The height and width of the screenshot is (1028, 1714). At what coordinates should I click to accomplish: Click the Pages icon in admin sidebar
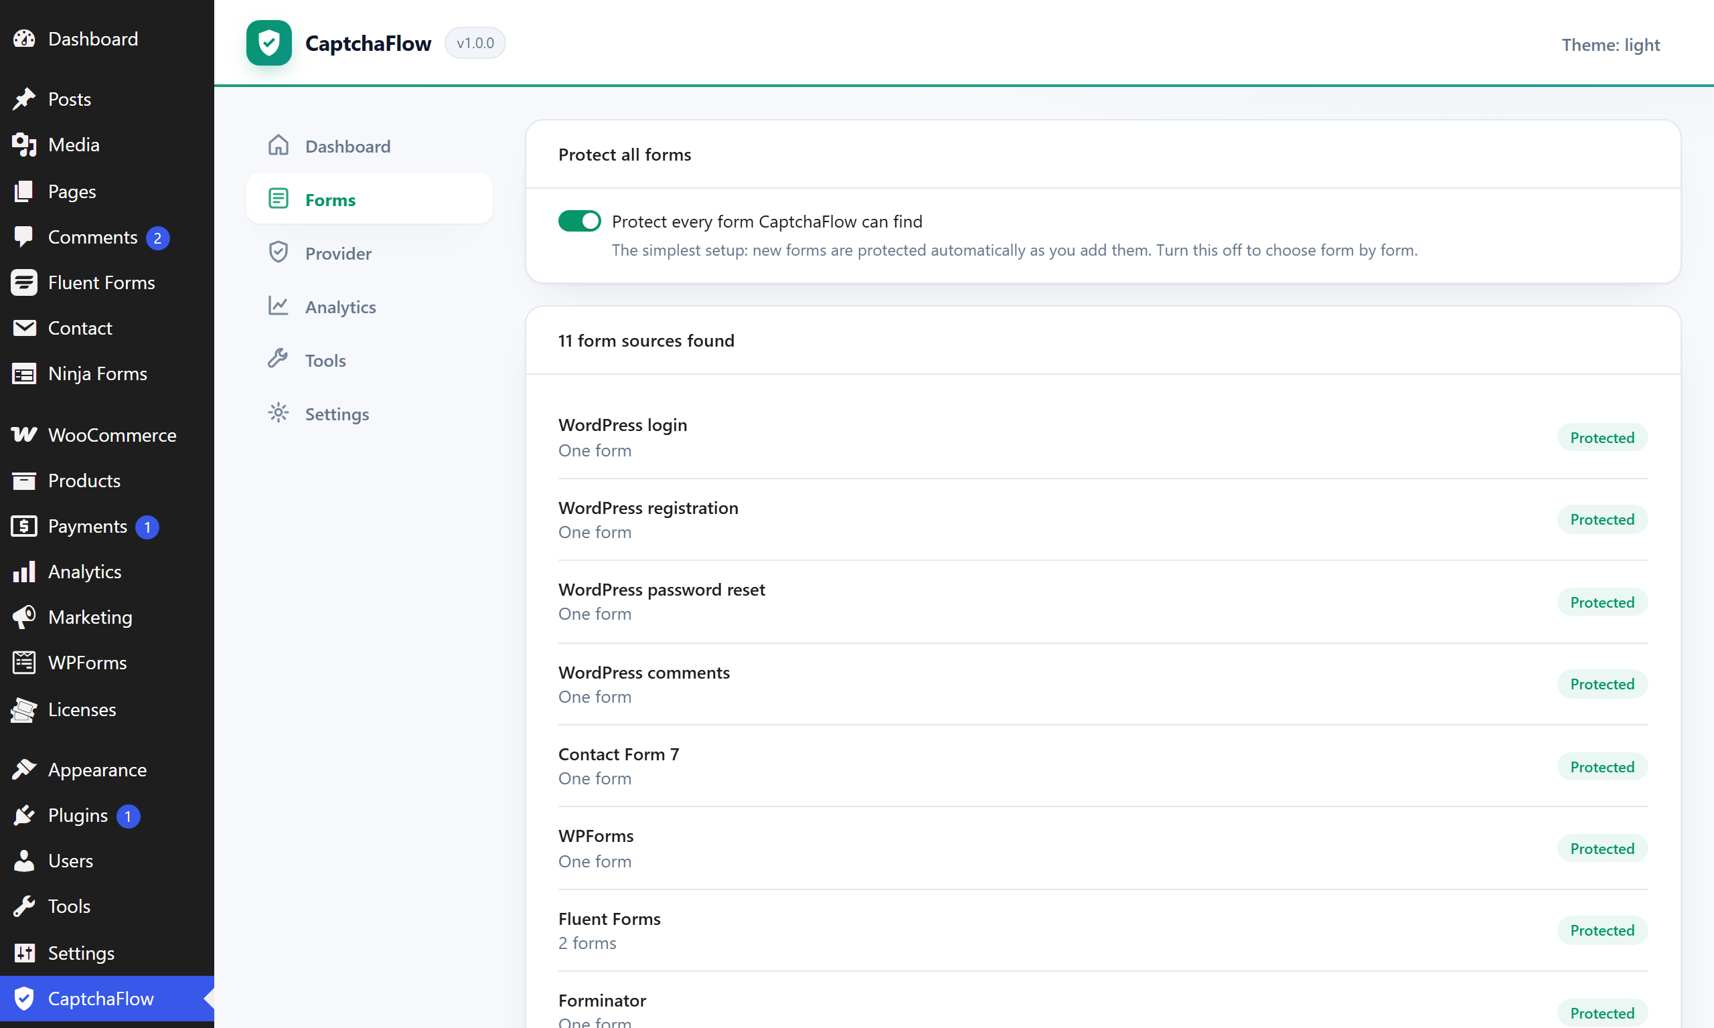(x=24, y=191)
